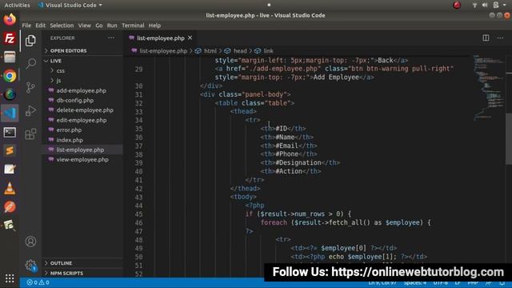Image resolution: width=512 pixels, height=288 pixels.
Task: Click the html breadcrumb item
Action: click(x=210, y=51)
